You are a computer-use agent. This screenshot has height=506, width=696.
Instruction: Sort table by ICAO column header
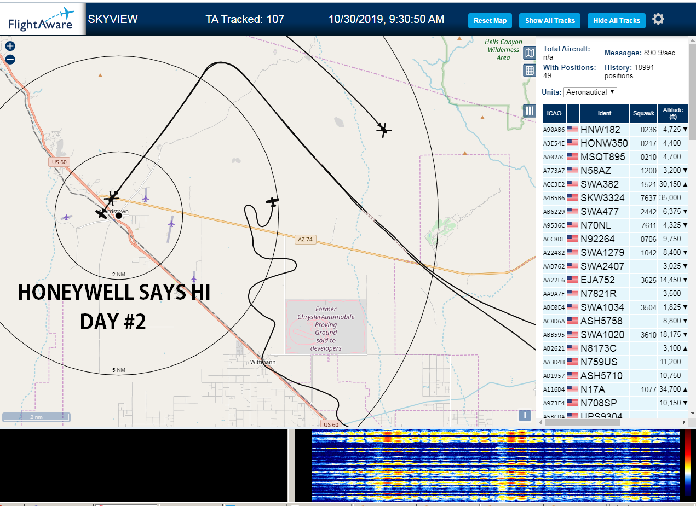click(x=554, y=113)
